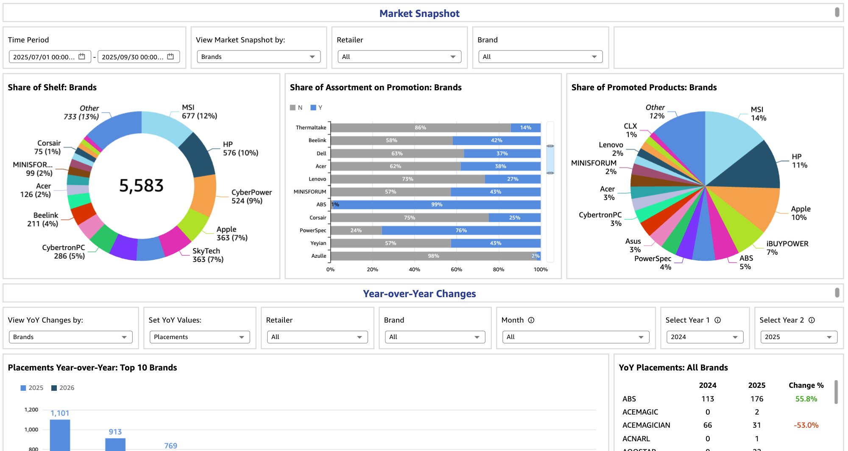Click the Select Year 2 info icon
This screenshot has height=451, width=848.
tap(812, 320)
